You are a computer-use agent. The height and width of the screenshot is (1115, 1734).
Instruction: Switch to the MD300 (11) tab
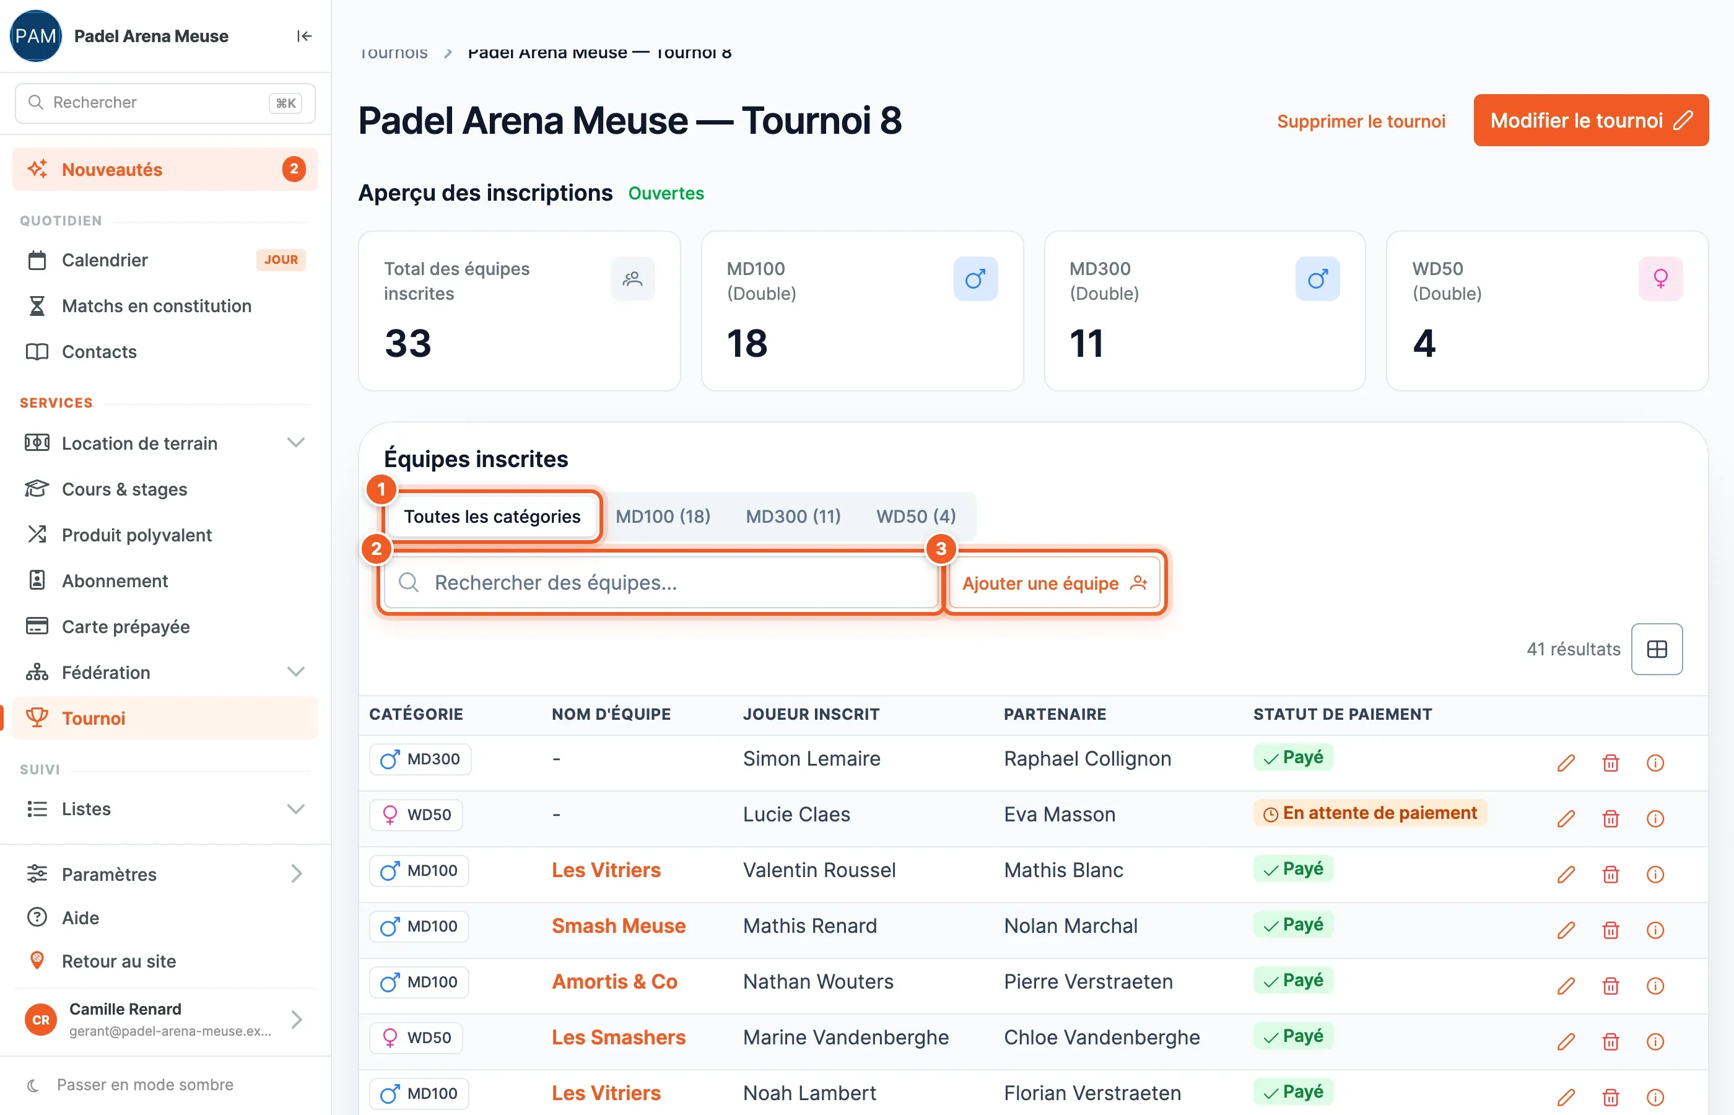pyautogui.click(x=793, y=516)
